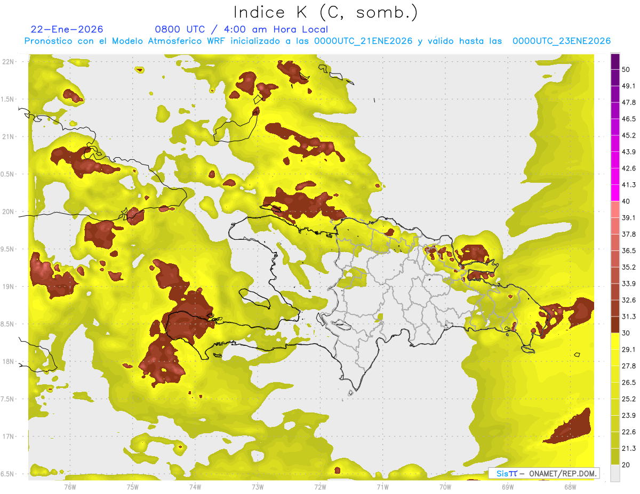Click the legend label "25.2"

pos(629,399)
